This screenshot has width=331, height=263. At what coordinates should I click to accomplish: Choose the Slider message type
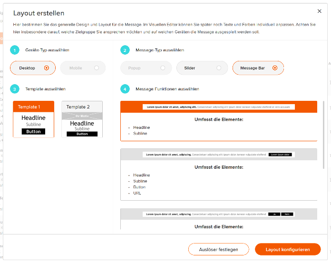[202, 68]
